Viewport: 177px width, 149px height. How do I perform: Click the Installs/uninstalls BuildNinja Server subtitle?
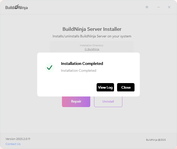pyautogui.click(x=92, y=36)
